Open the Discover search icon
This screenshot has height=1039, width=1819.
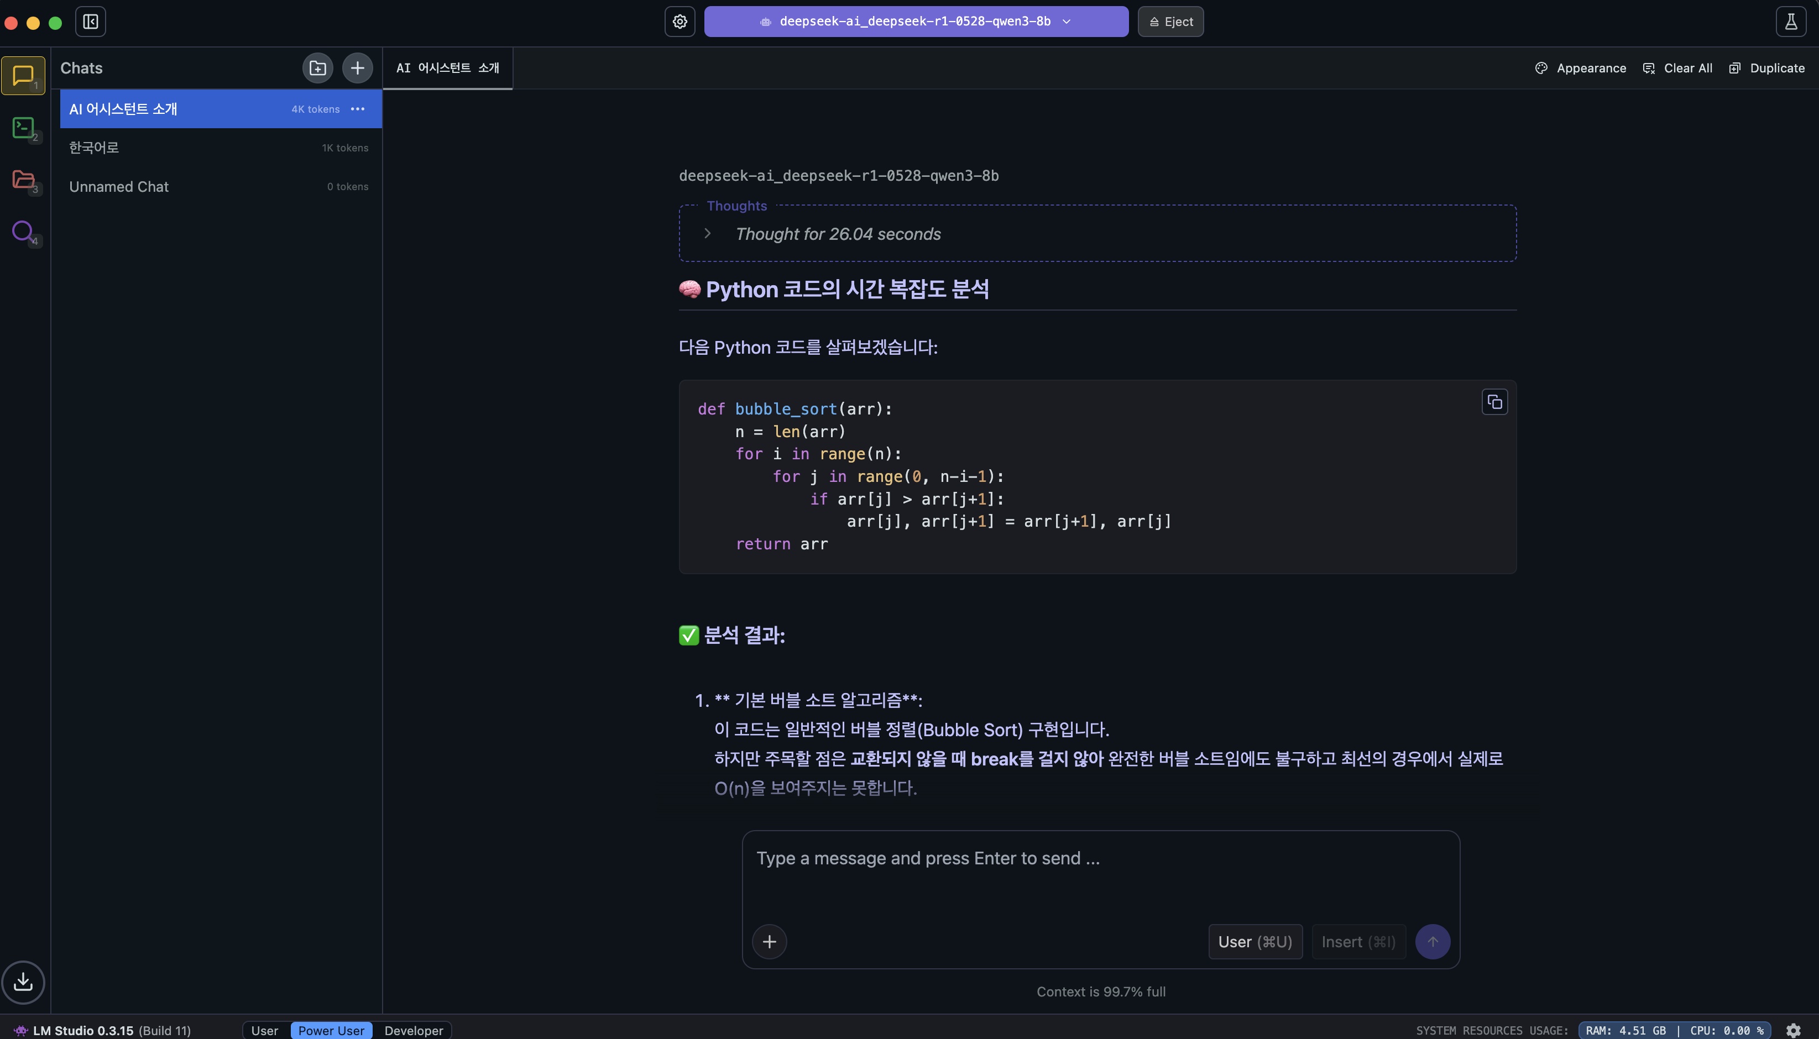[x=24, y=231]
